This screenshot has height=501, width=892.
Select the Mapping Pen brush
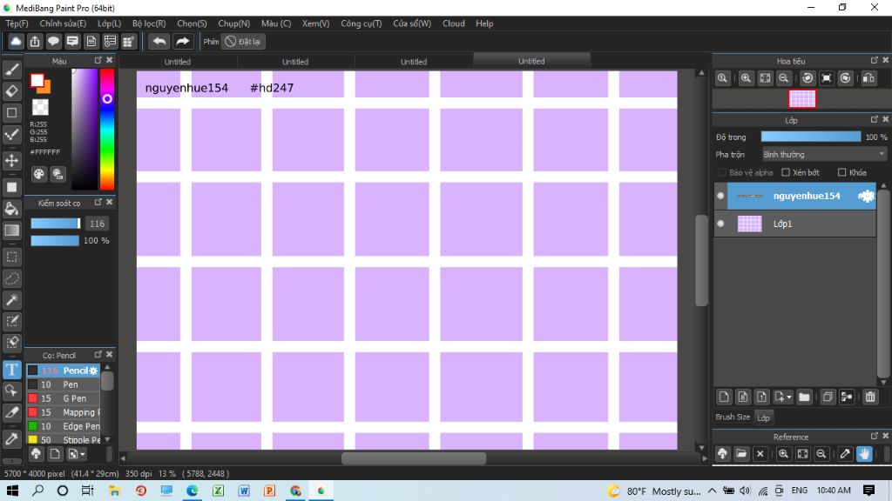click(x=64, y=412)
